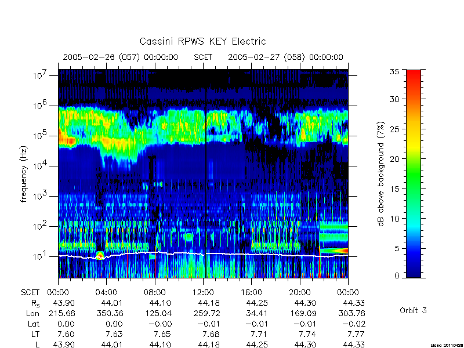This screenshot has height=348, width=464.
Task: Click the LT value '7.60'
Action: 66,334
